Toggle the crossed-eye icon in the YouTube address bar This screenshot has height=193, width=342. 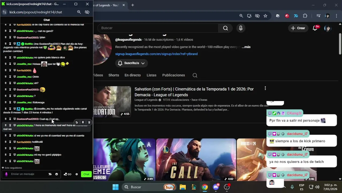(x=257, y=16)
